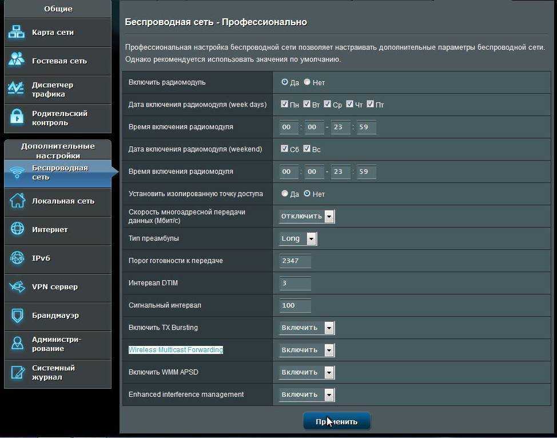Click Enhanced interference management label
This screenshot has width=557, height=438.
[x=186, y=395]
